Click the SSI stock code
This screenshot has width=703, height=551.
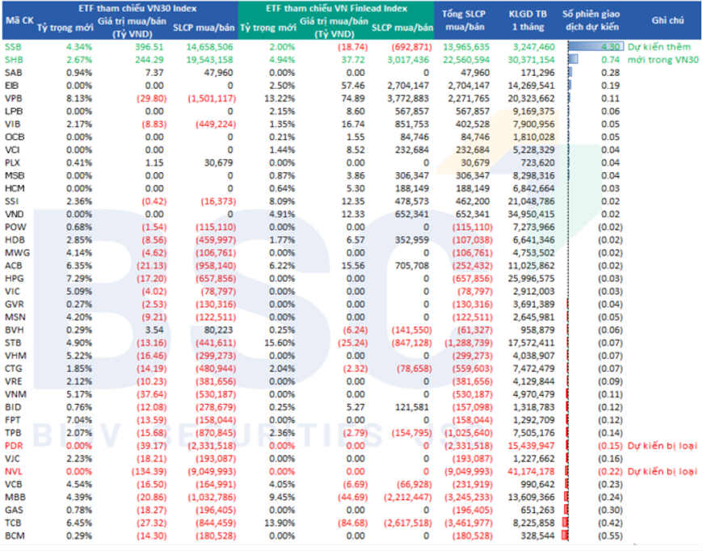(x=11, y=201)
